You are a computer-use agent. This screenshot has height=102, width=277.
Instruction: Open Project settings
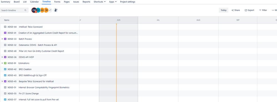coord(128,2)
